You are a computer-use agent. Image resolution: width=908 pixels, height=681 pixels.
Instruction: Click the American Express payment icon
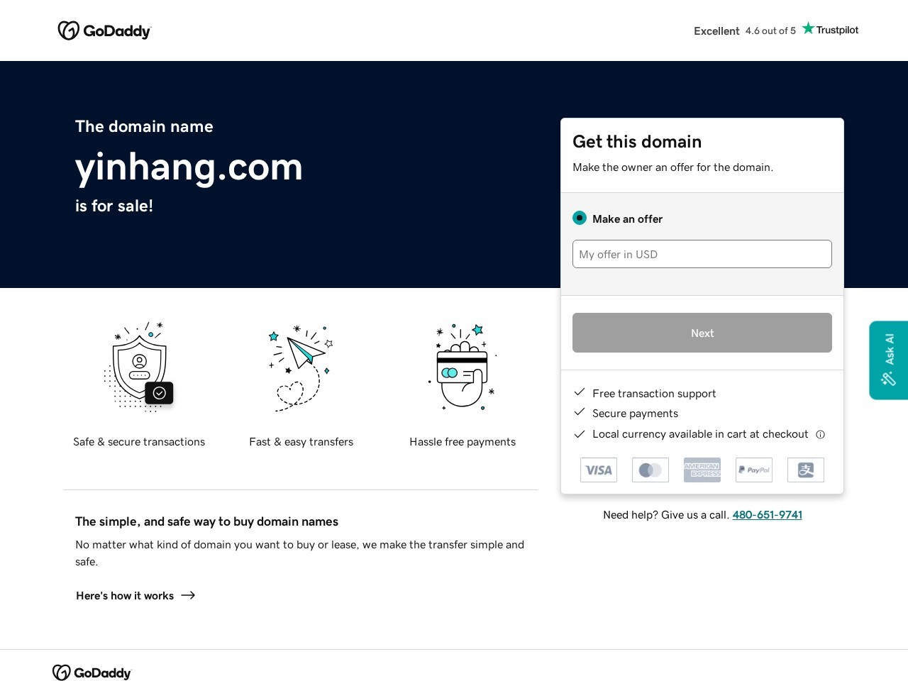point(702,470)
